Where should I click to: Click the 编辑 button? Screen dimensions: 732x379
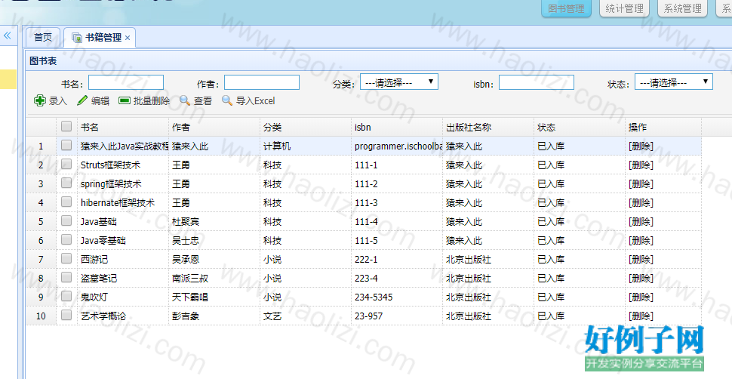94,100
